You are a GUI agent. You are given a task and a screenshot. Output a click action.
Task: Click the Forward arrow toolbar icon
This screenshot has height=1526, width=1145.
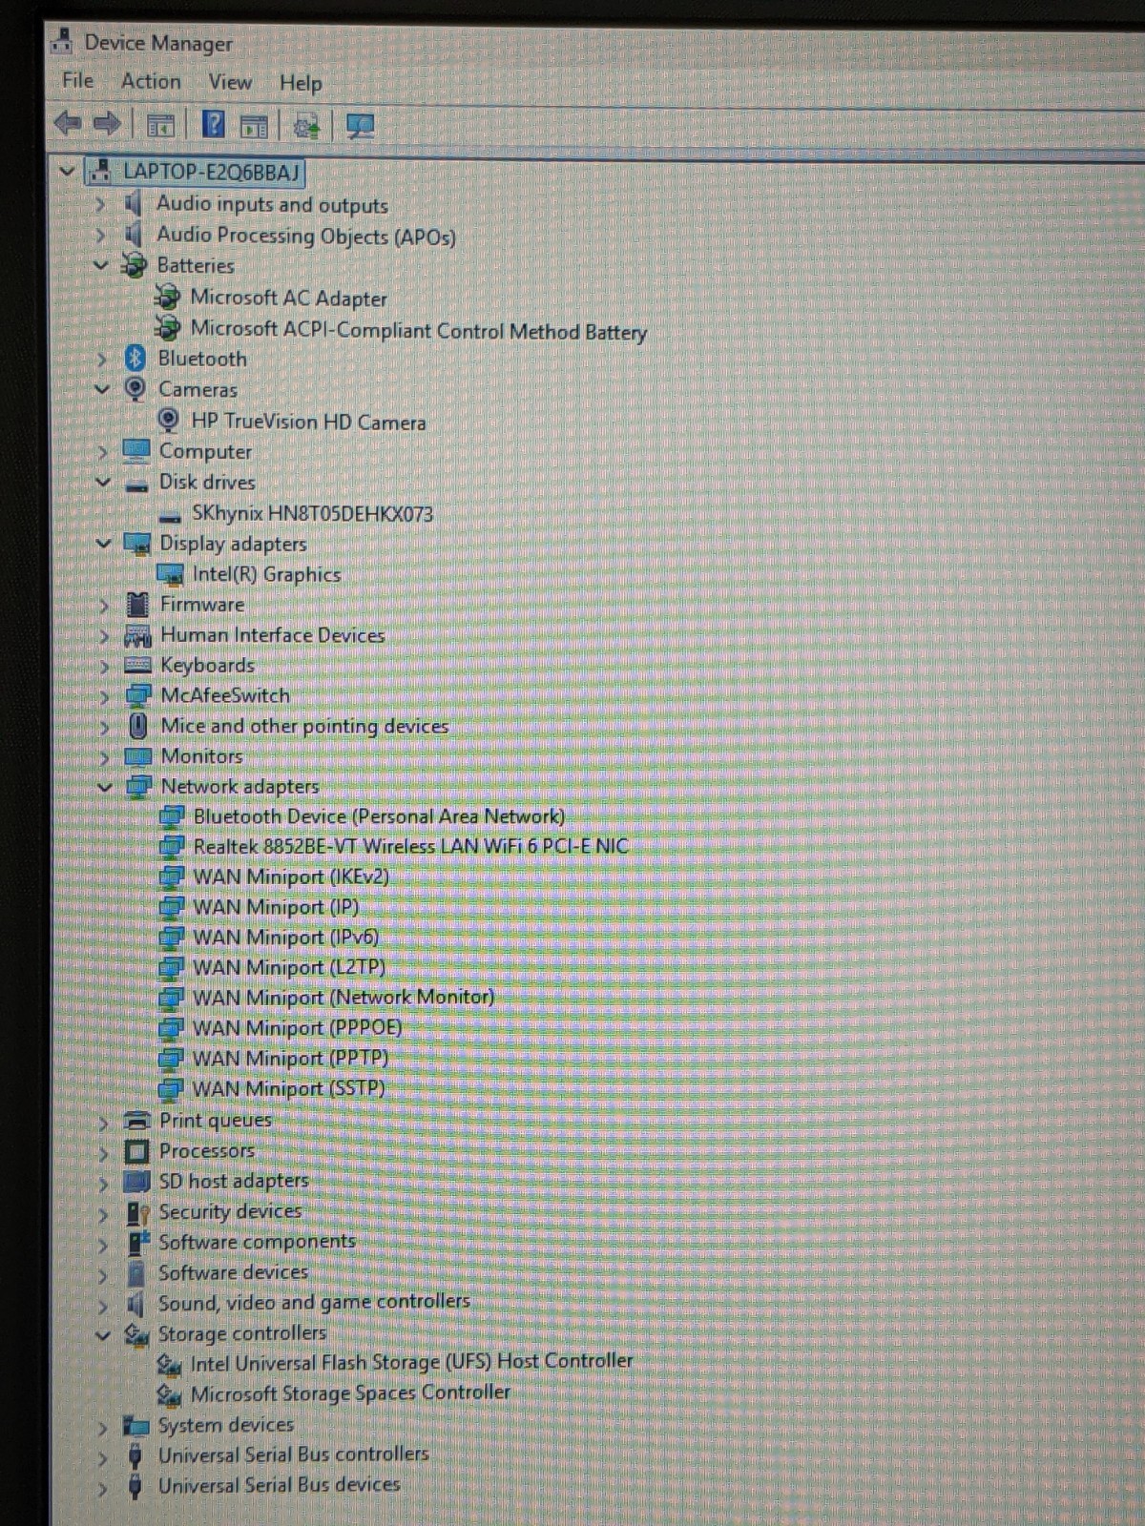tap(107, 124)
